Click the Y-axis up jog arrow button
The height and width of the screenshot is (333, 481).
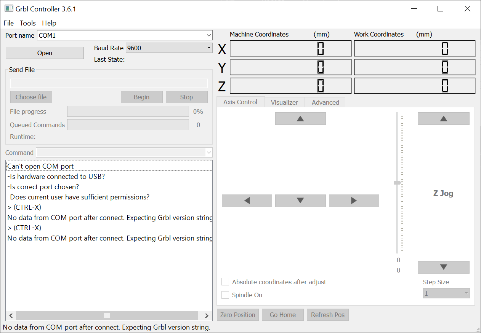click(x=300, y=118)
